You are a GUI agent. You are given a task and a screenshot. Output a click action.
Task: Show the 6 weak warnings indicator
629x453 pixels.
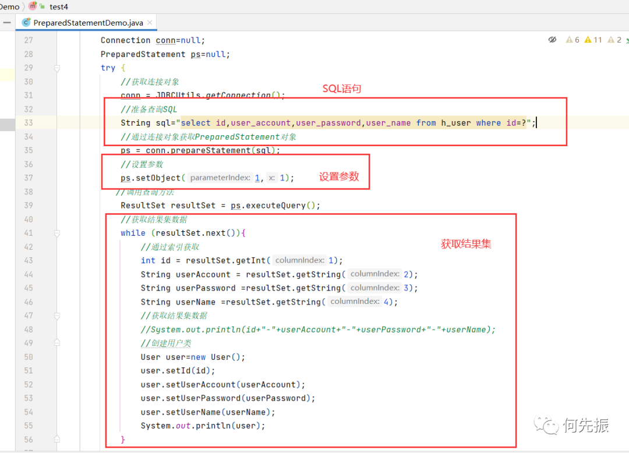tap(573, 40)
